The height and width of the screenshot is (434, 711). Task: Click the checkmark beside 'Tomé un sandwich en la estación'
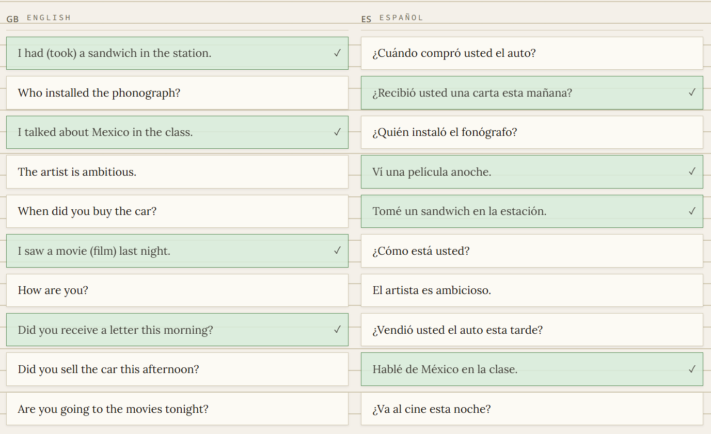pyautogui.click(x=692, y=211)
